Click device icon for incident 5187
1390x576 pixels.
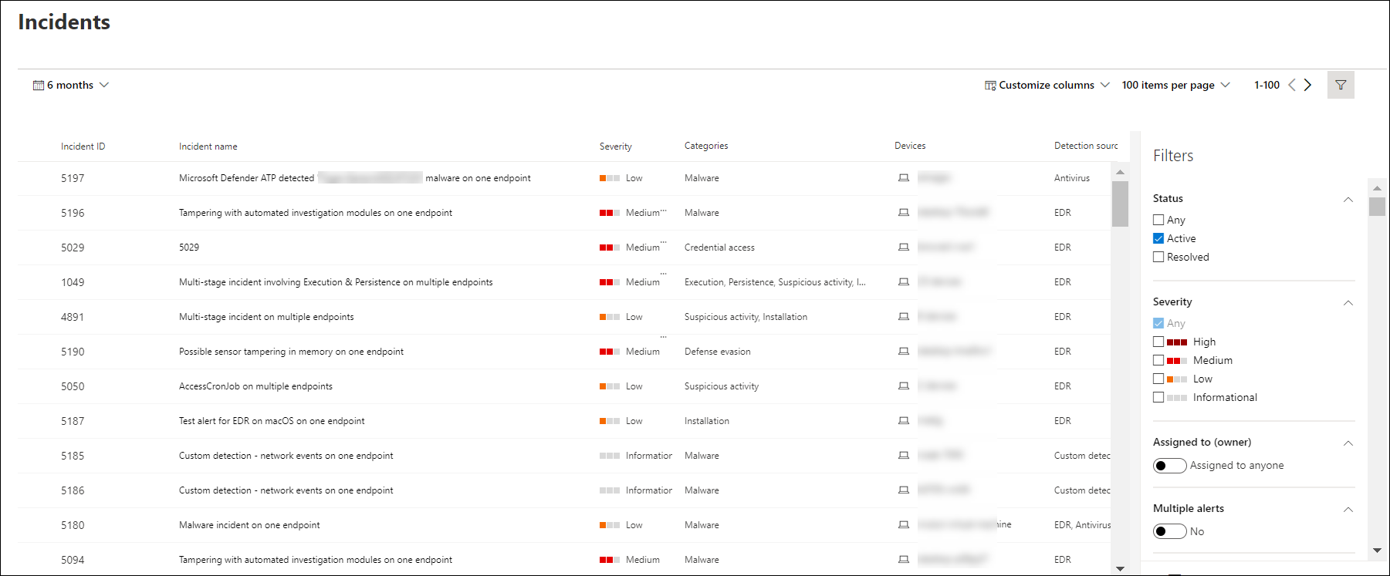click(x=904, y=420)
